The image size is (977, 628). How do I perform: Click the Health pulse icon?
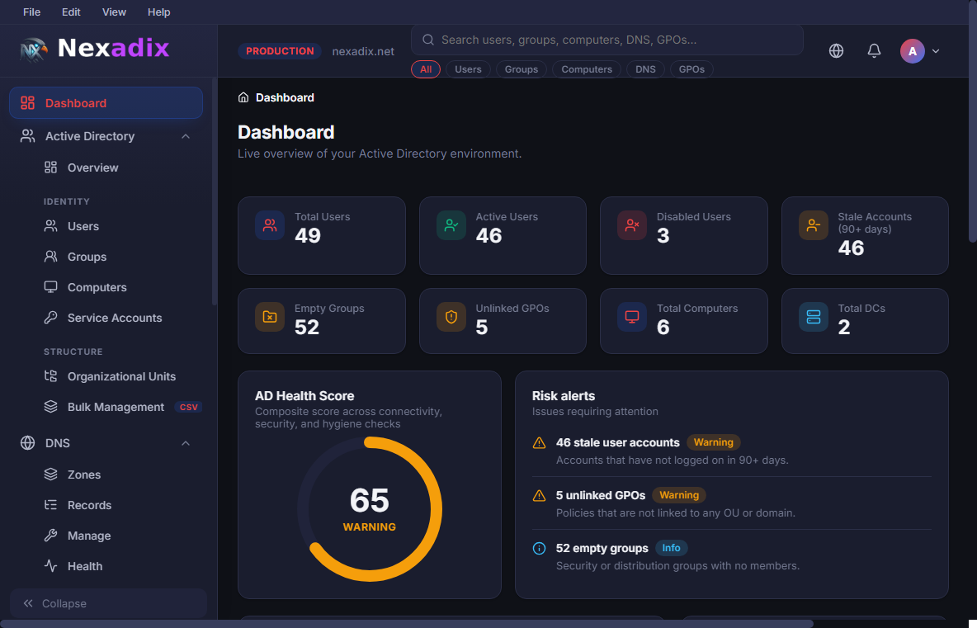coord(50,566)
